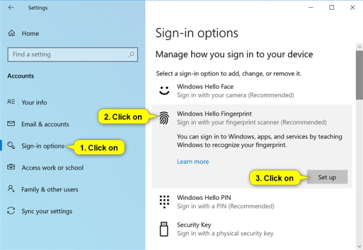Click the Sync your settings icon

(11, 211)
